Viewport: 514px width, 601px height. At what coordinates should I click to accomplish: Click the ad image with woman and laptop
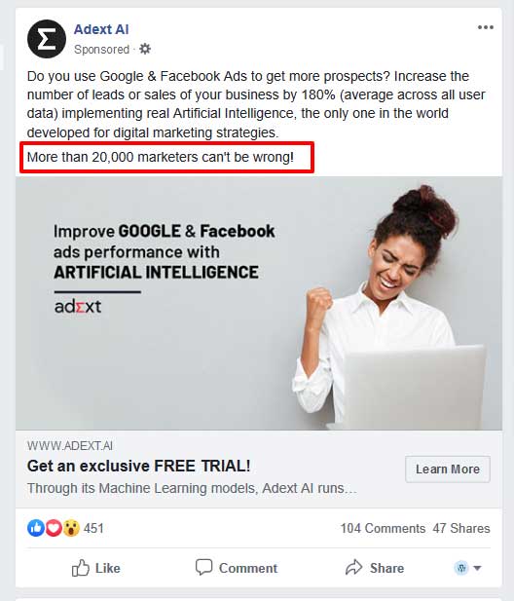pos(259,303)
